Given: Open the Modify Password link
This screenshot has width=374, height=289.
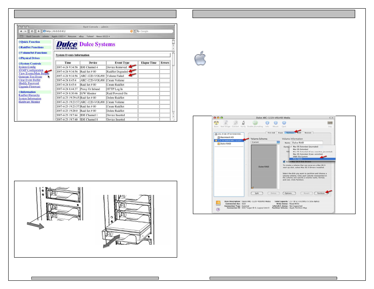Looking at the screenshot, I should 29,83.
